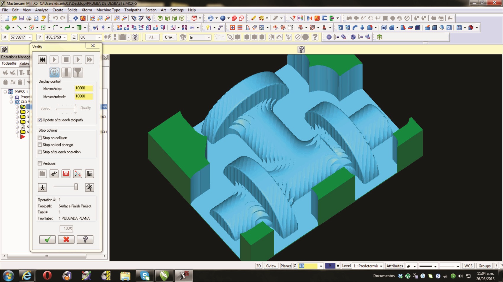
Task: Collapse the PRESS-1 tree node
Action: (x=5, y=92)
